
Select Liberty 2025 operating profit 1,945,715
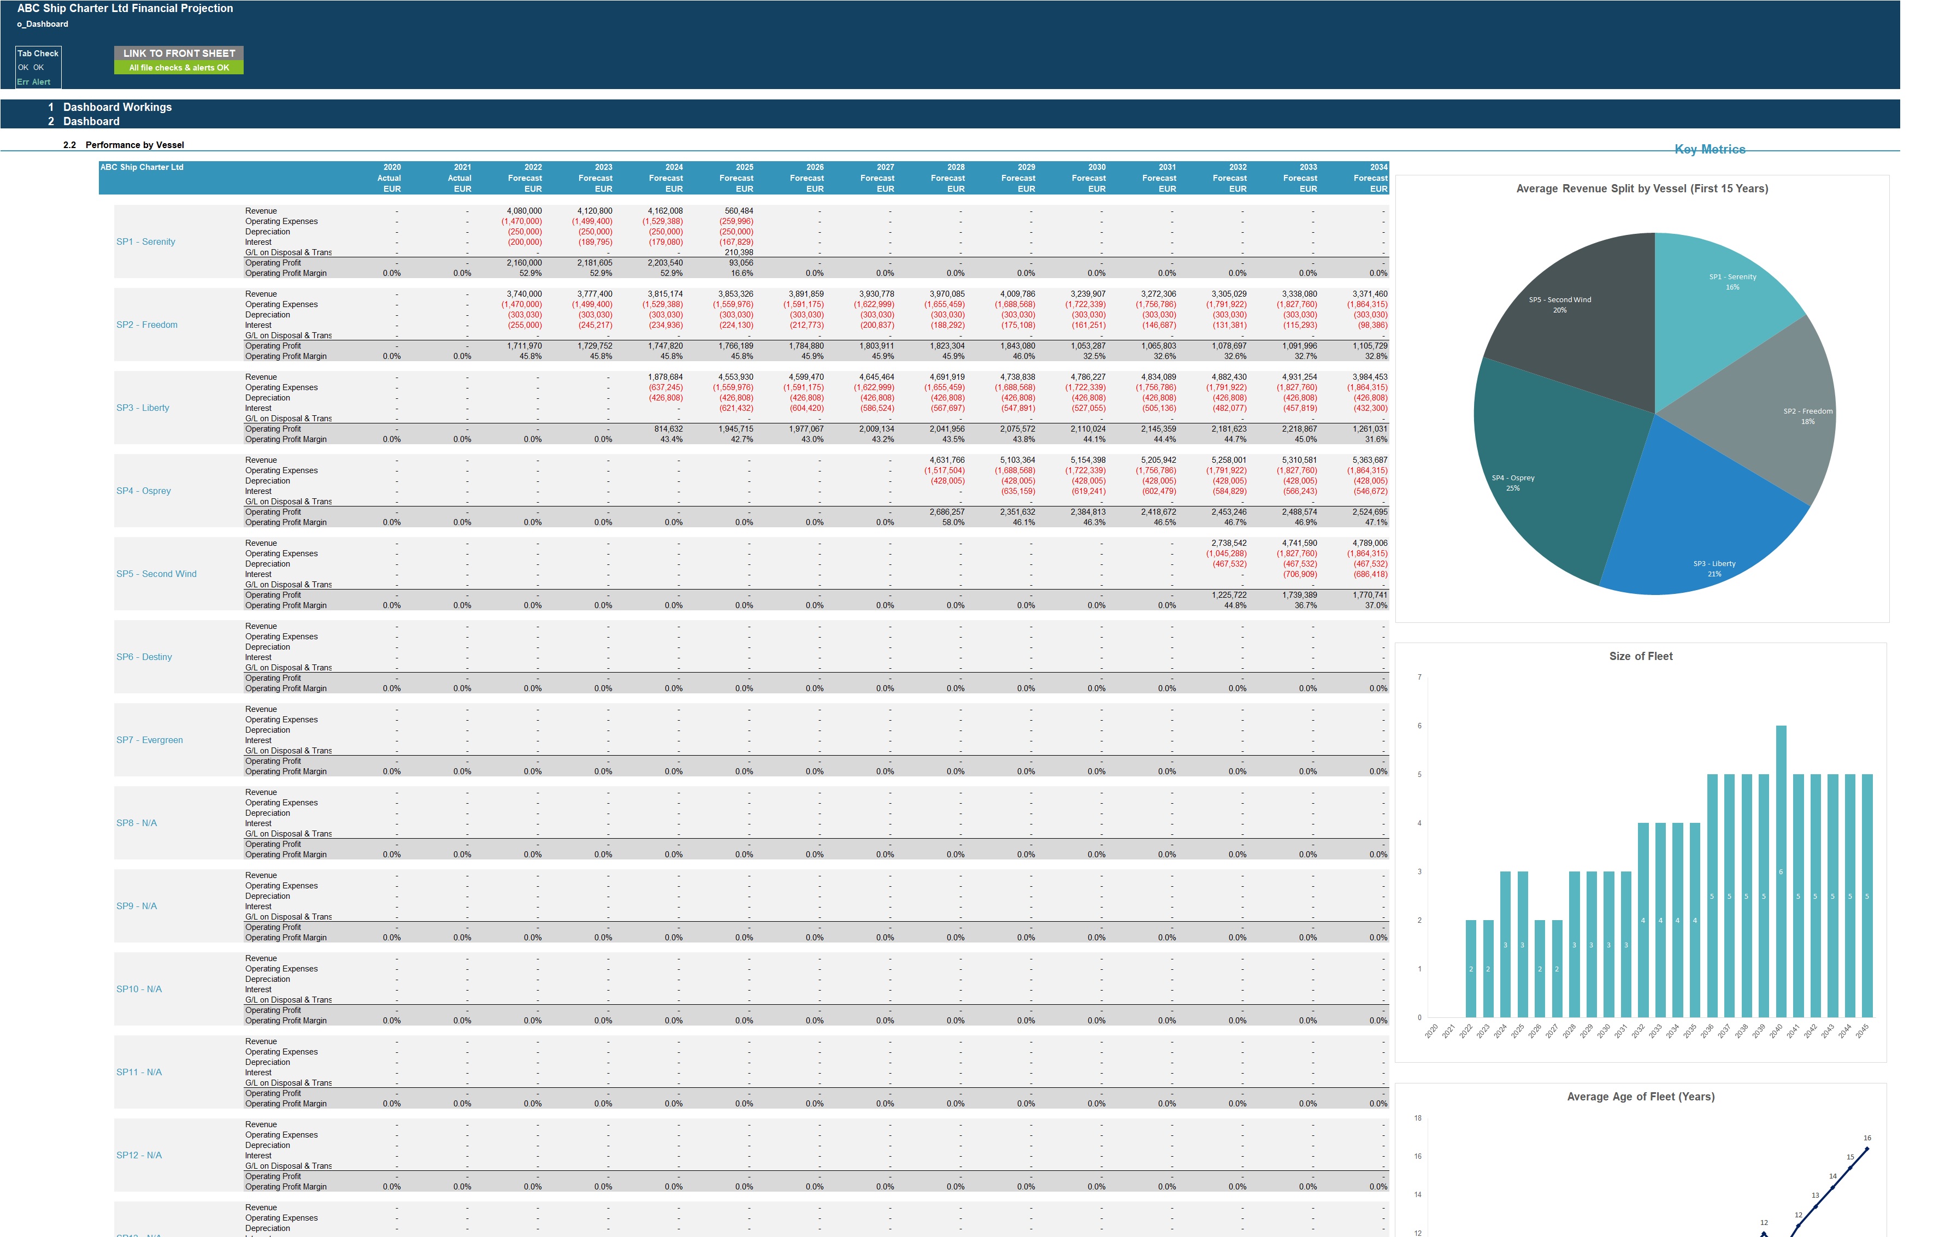point(735,429)
